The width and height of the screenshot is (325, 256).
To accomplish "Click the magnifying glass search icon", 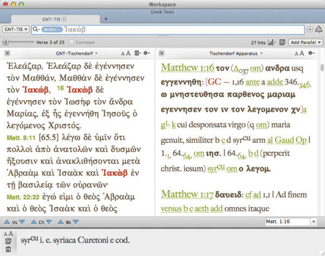I will point(36,29).
